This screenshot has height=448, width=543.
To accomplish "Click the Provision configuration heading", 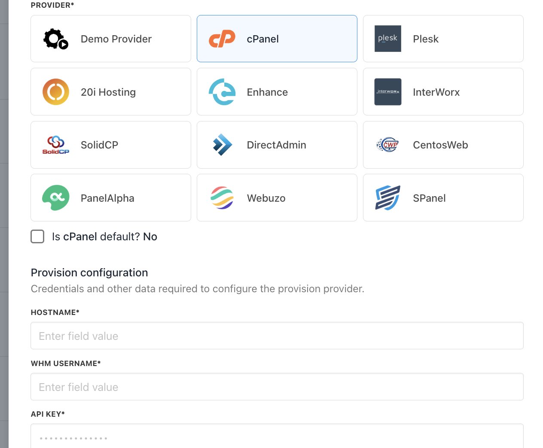I will pyautogui.click(x=89, y=273).
